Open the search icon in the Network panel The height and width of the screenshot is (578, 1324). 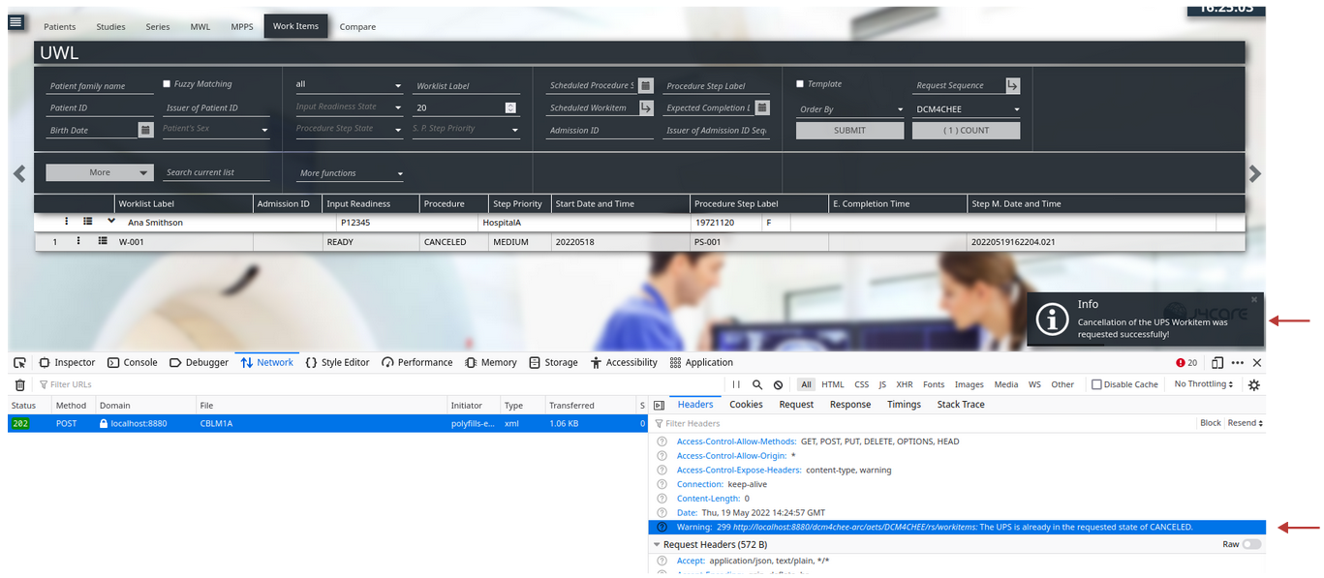[758, 384]
